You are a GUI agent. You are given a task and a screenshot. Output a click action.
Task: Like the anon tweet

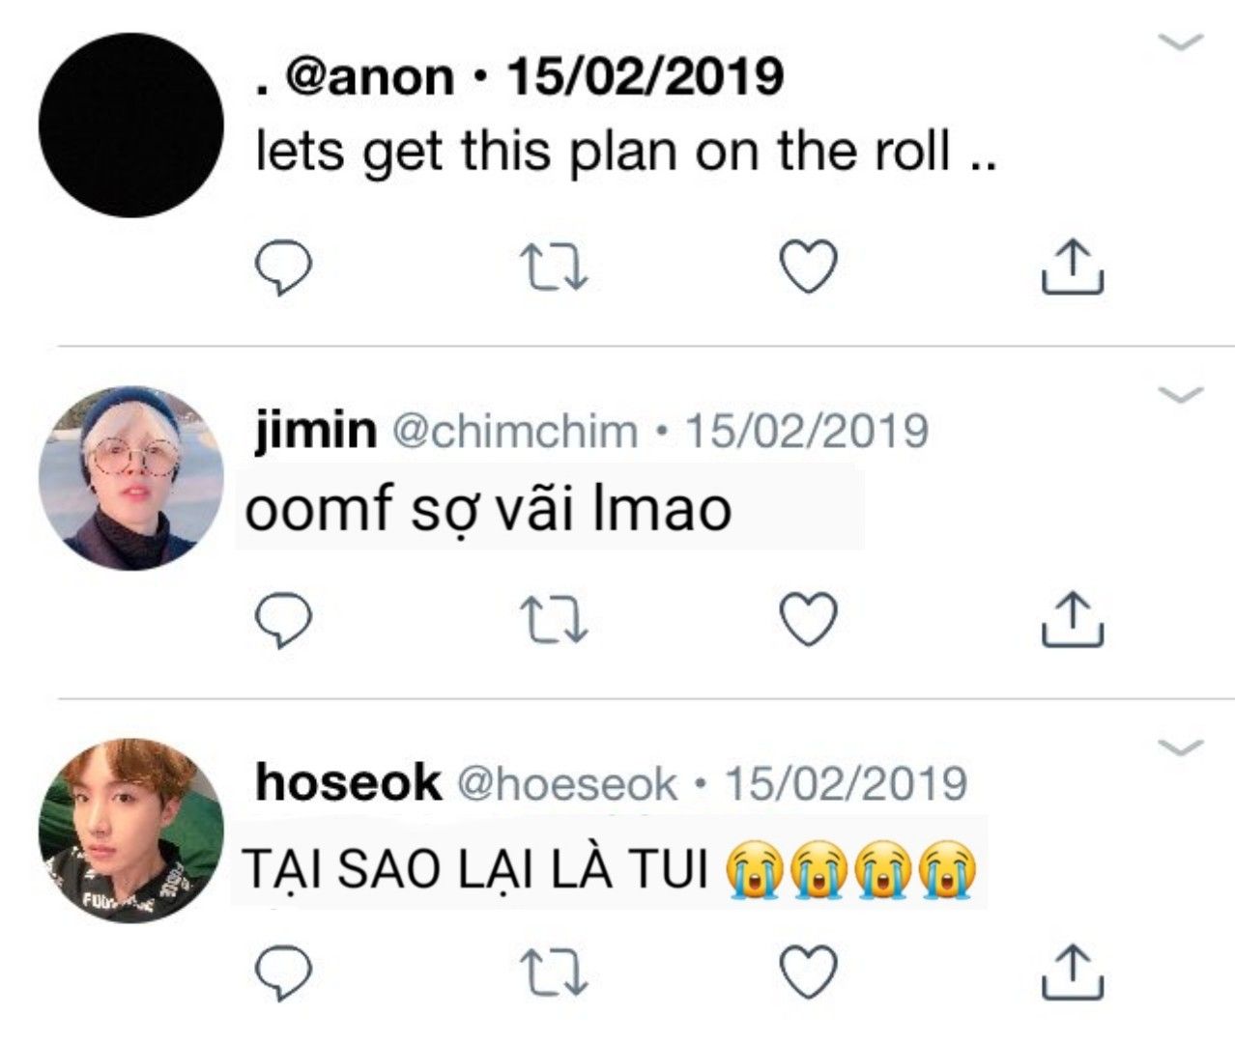click(808, 268)
